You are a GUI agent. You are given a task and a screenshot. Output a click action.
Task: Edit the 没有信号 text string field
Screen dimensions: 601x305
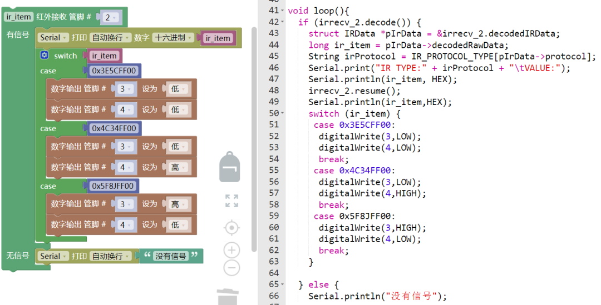pos(171,256)
